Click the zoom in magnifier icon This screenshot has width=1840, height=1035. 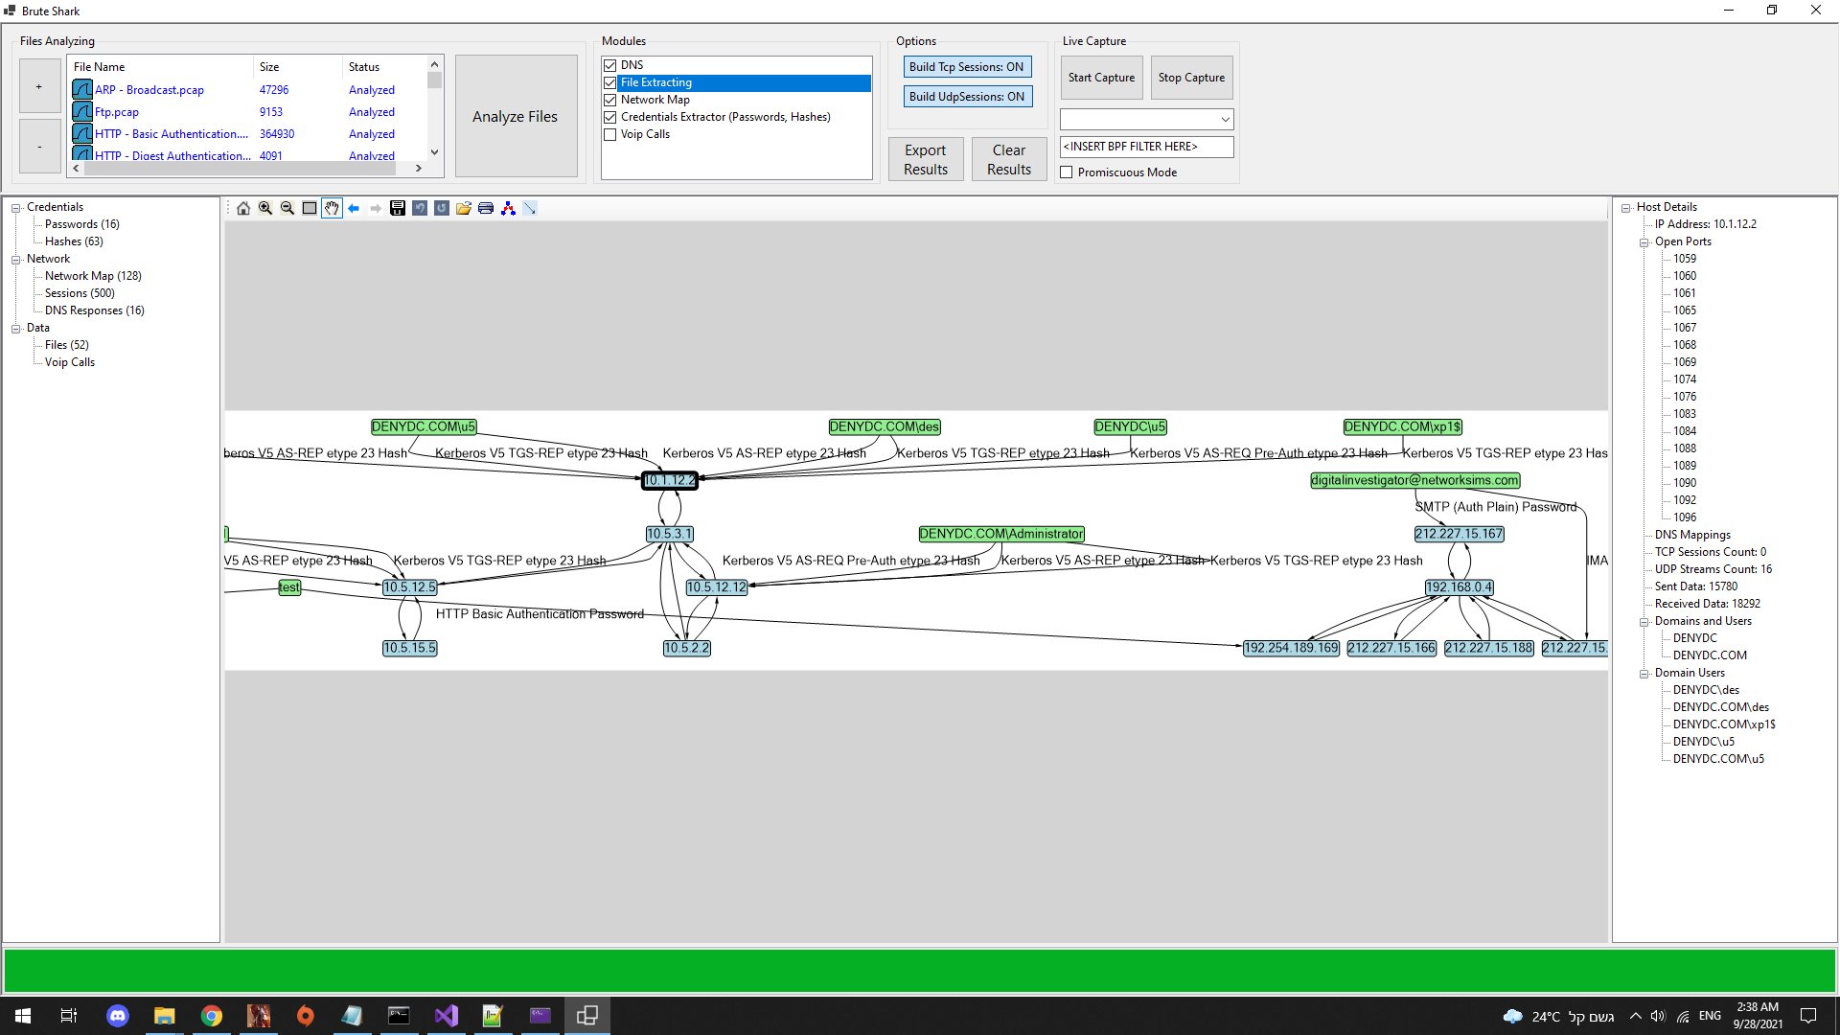265,208
